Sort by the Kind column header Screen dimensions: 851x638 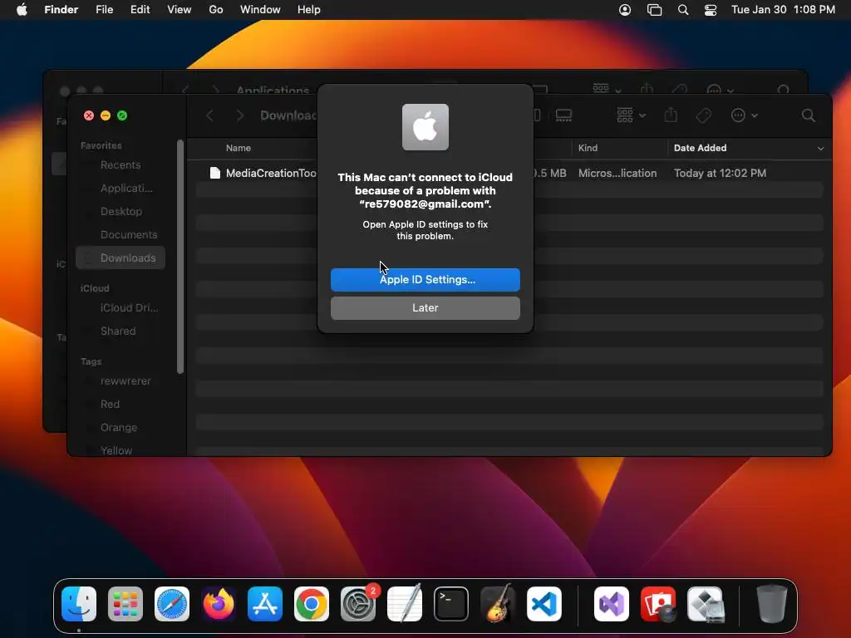[588, 148]
